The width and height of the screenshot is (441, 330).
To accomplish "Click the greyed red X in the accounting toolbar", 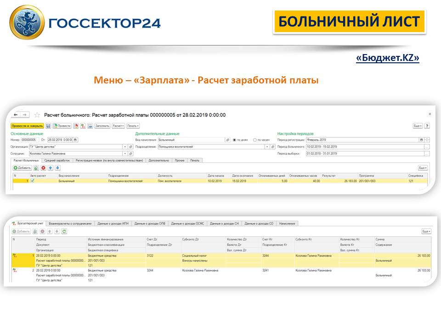I will tap(42, 231).
